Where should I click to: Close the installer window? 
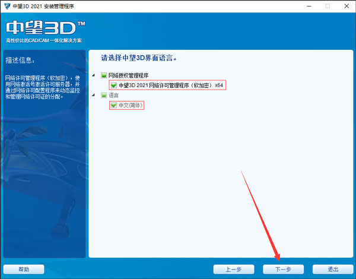(347, 6)
